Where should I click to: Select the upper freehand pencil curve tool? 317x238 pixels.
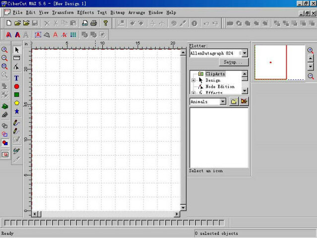click(16, 122)
